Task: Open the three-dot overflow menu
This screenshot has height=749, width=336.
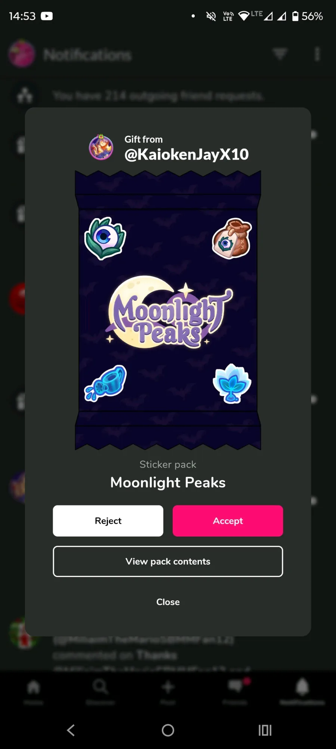Action: 317,54
